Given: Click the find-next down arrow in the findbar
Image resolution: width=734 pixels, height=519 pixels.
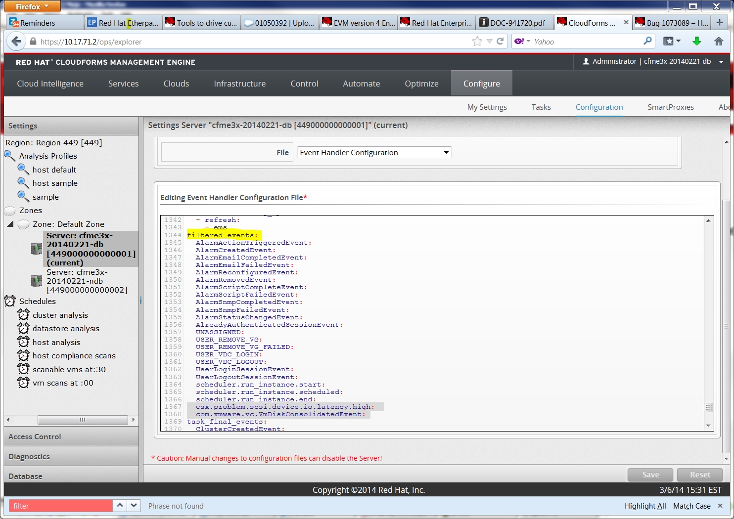Looking at the screenshot, I should 134,506.
